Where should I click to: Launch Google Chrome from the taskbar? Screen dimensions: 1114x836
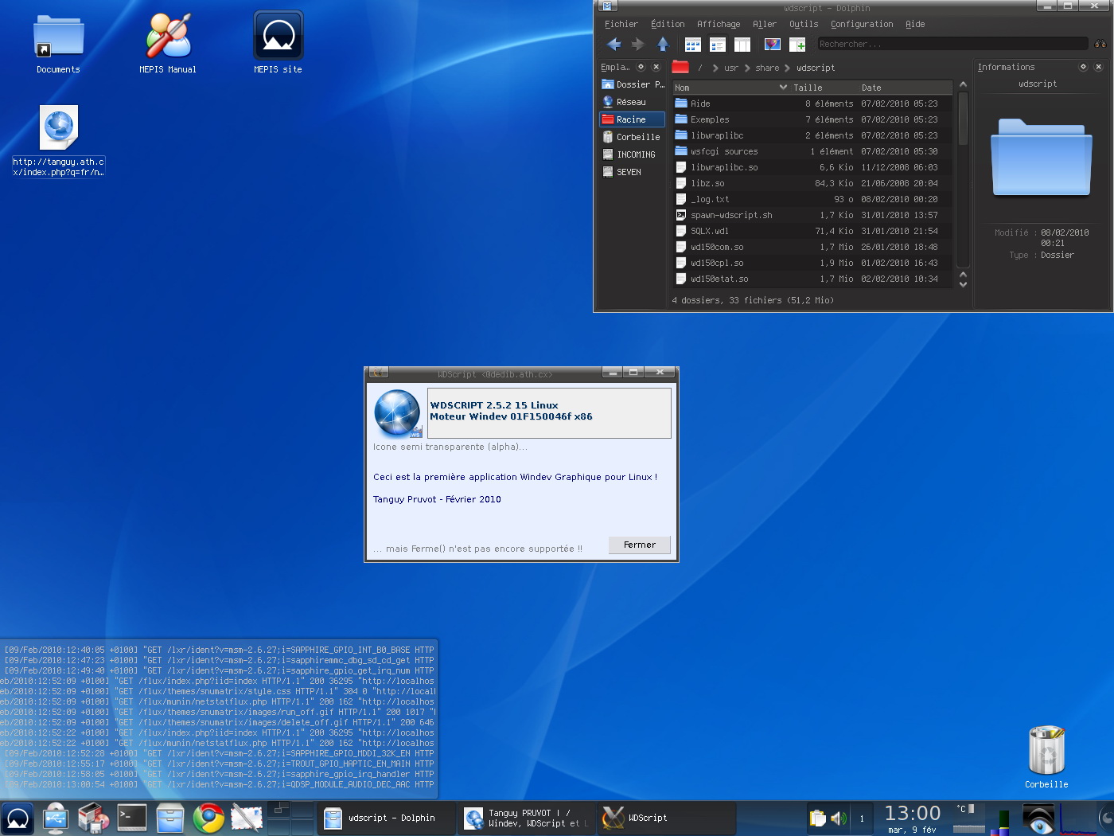point(208,818)
